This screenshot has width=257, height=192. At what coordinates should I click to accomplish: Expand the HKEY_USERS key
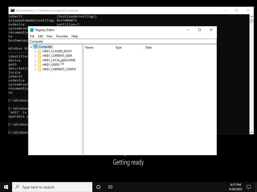coord(35,65)
